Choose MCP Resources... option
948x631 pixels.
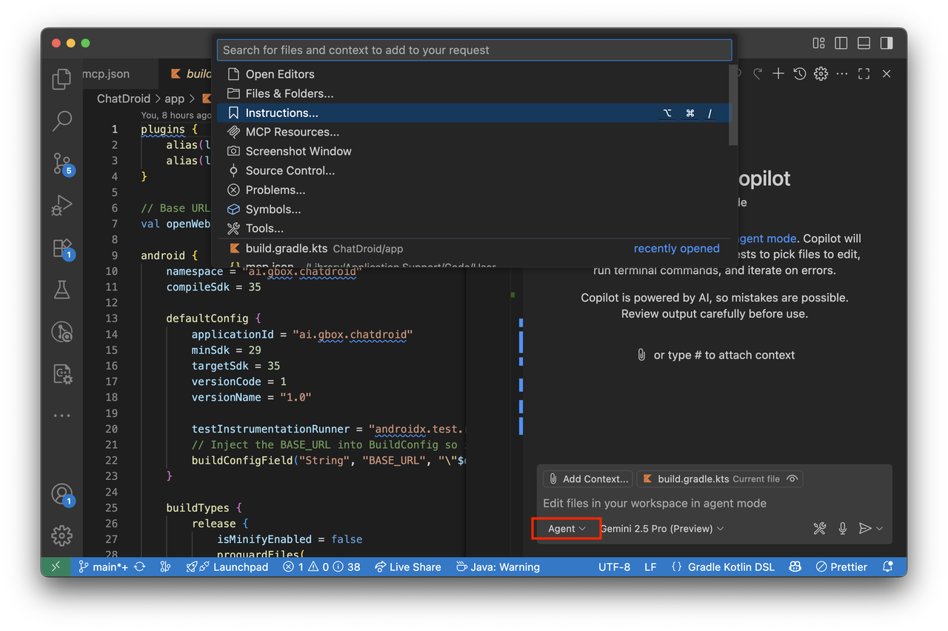(x=473, y=132)
